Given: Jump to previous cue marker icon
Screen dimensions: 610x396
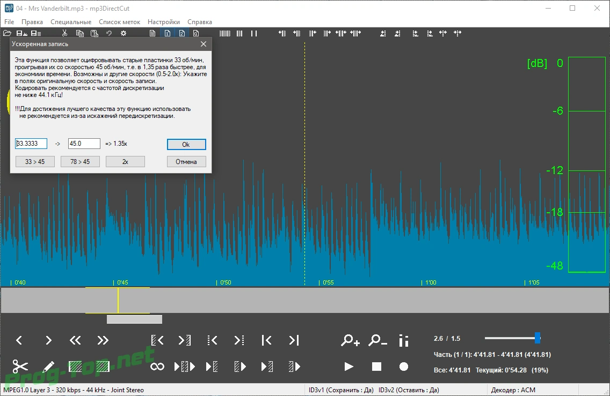Looking at the screenshot, I should [212, 340].
